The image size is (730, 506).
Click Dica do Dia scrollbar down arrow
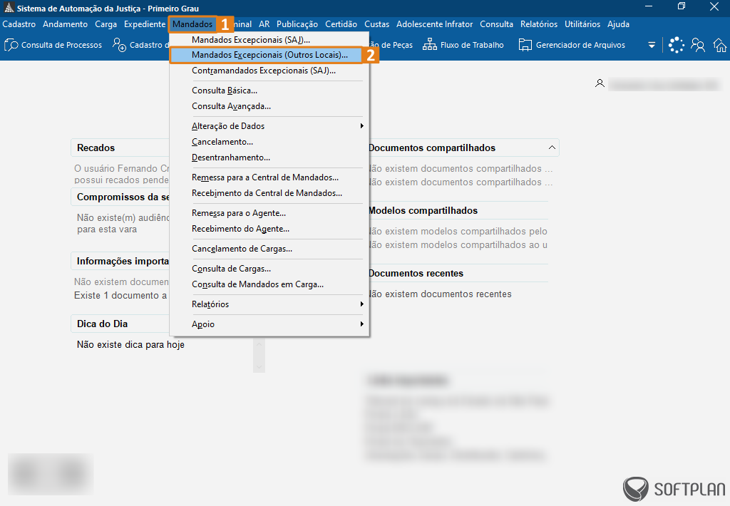click(259, 367)
